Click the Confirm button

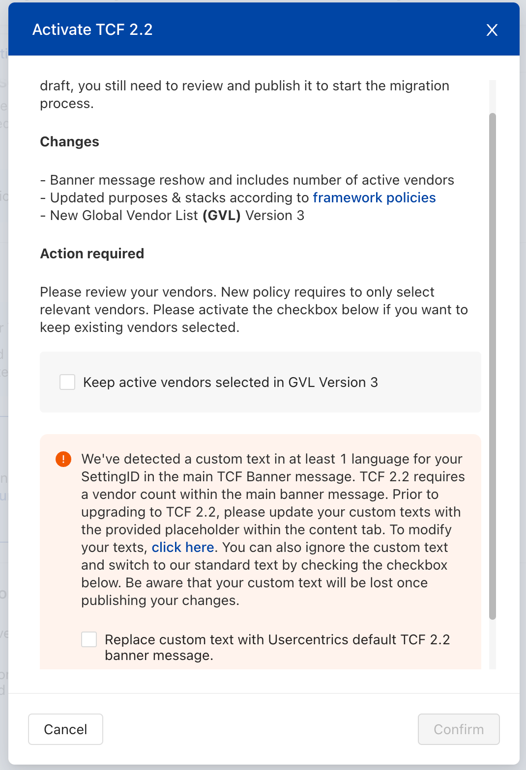[459, 729]
